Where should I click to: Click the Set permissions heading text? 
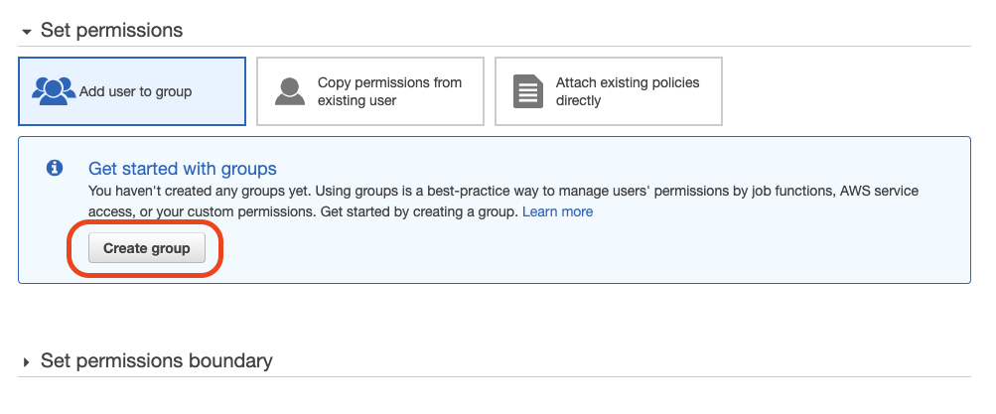tap(112, 30)
